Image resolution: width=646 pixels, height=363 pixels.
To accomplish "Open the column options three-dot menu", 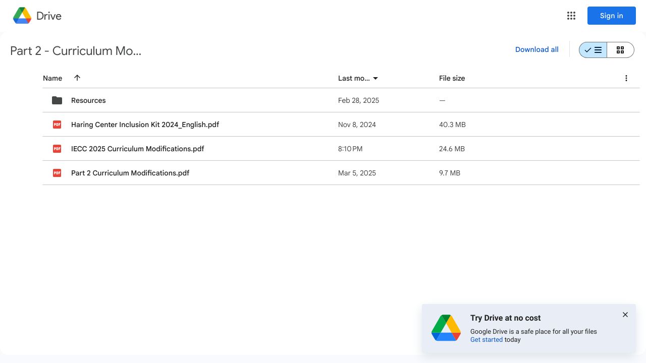I will pos(626,78).
